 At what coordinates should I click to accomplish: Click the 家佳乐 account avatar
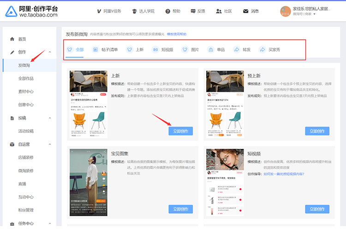point(285,12)
